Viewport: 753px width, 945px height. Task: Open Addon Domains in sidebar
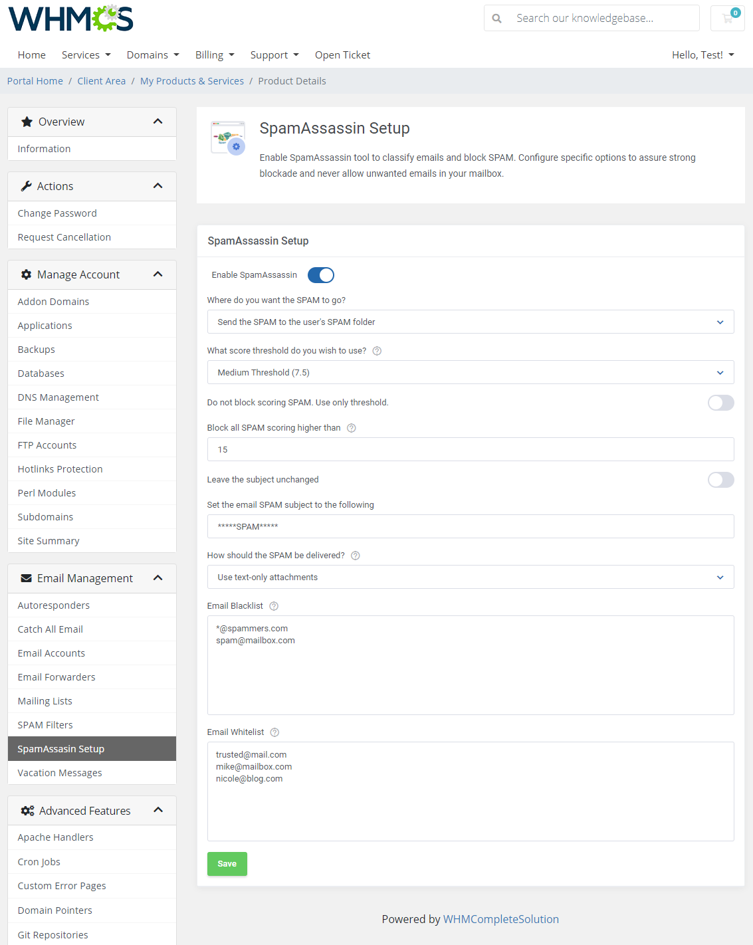point(92,302)
